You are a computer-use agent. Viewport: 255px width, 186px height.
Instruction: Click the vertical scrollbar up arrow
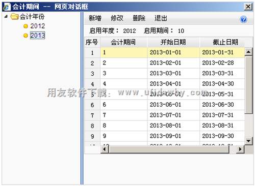(x=248, y=52)
